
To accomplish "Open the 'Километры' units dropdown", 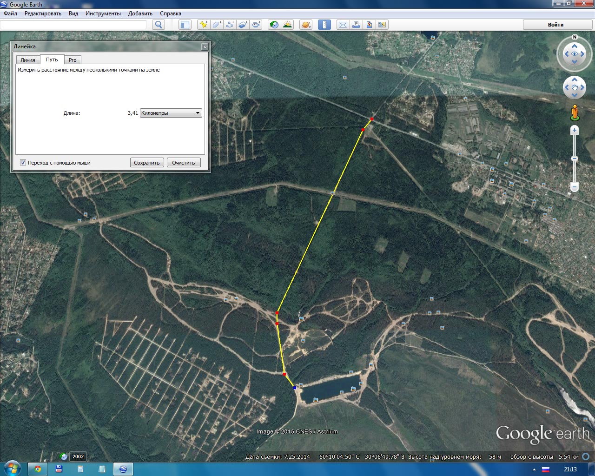I will (171, 113).
